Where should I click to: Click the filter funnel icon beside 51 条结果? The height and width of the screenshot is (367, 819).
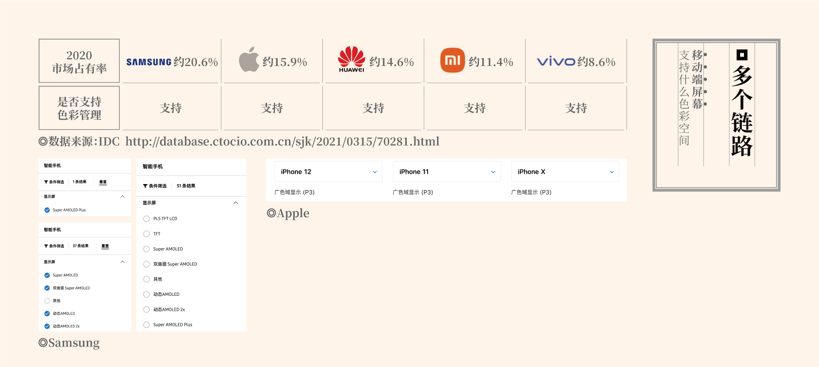(145, 186)
